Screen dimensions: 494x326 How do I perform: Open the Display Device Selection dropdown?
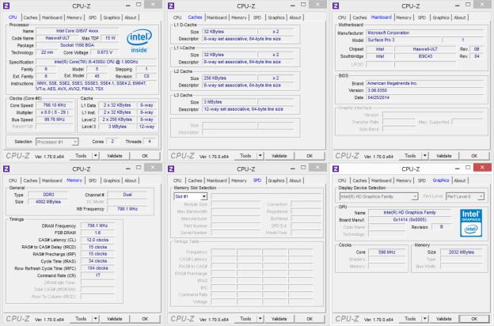(378, 196)
